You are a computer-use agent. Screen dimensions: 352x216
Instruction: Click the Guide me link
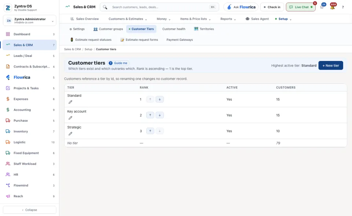tap(118, 63)
